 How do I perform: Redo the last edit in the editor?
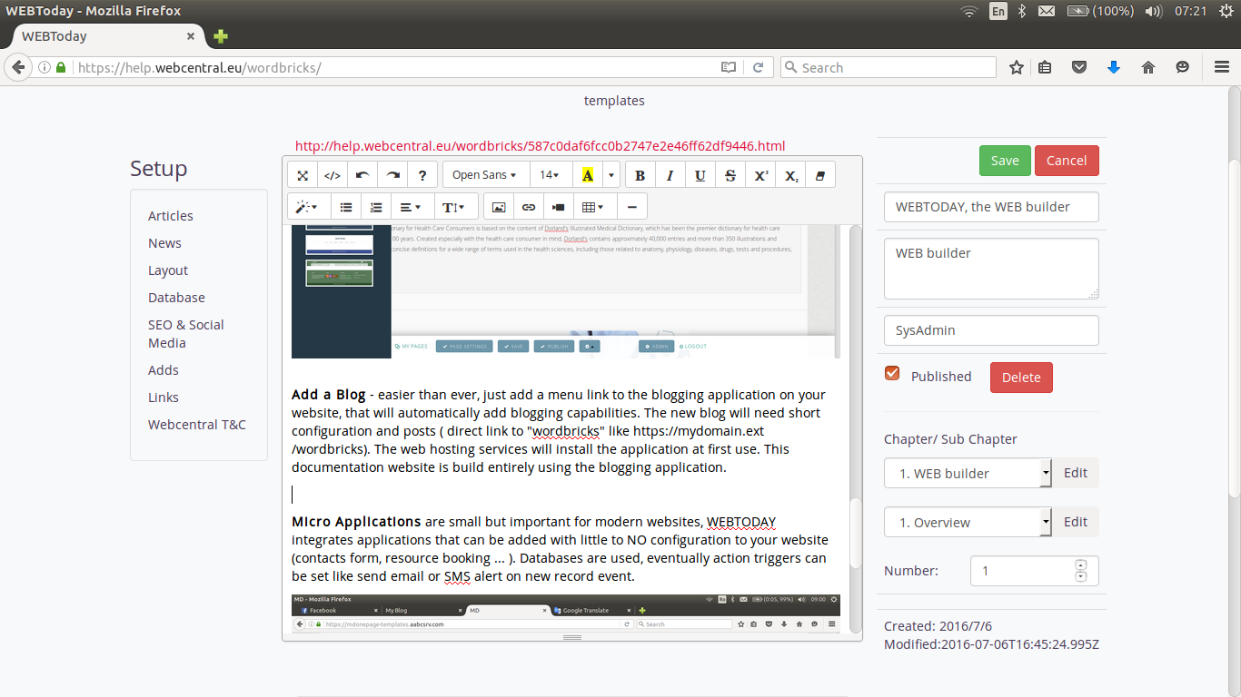coord(392,175)
